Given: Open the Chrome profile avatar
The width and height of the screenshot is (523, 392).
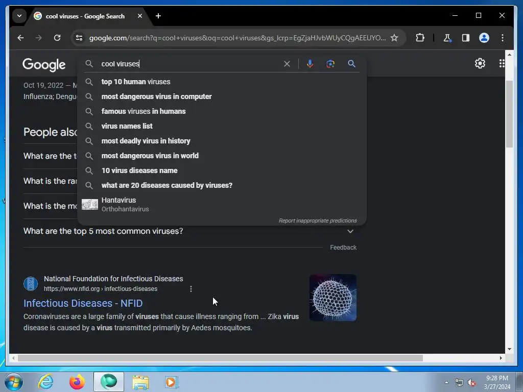Looking at the screenshot, I should click(484, 38).
